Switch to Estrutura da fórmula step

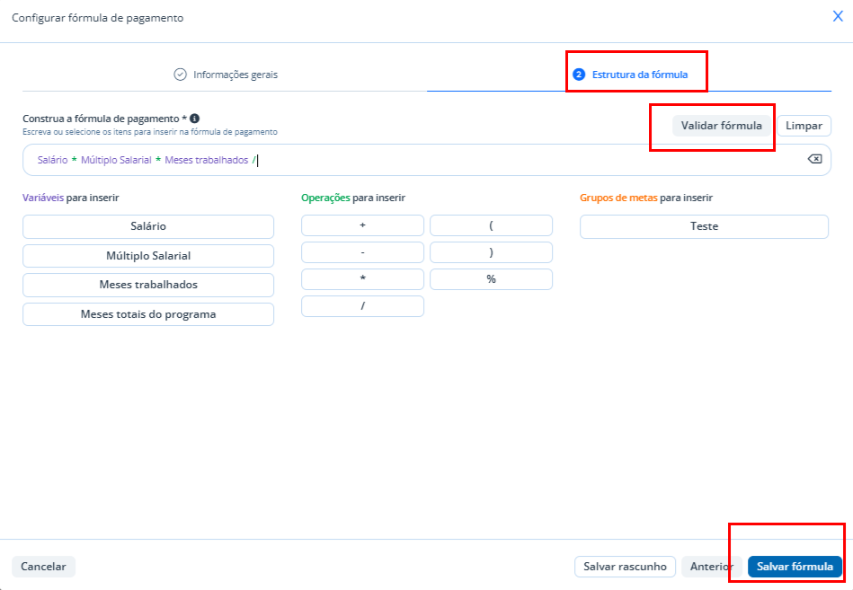(x=630, y=75)
